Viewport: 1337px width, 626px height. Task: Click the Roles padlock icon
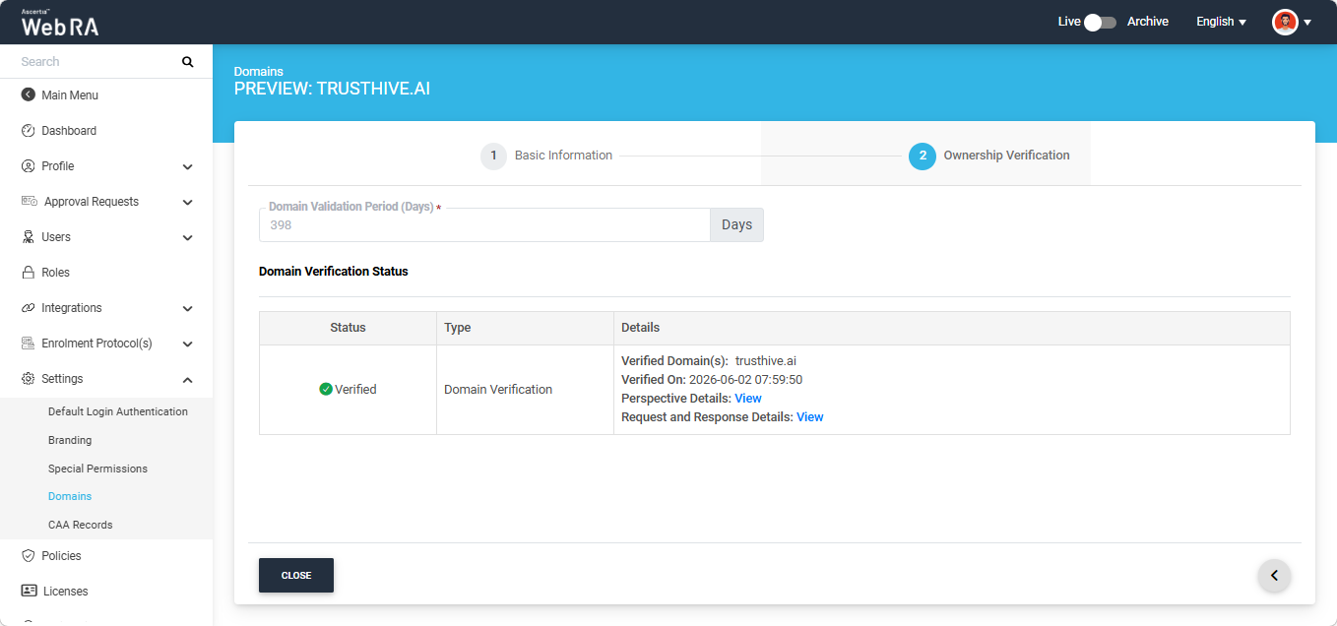(x=28, y=273)
